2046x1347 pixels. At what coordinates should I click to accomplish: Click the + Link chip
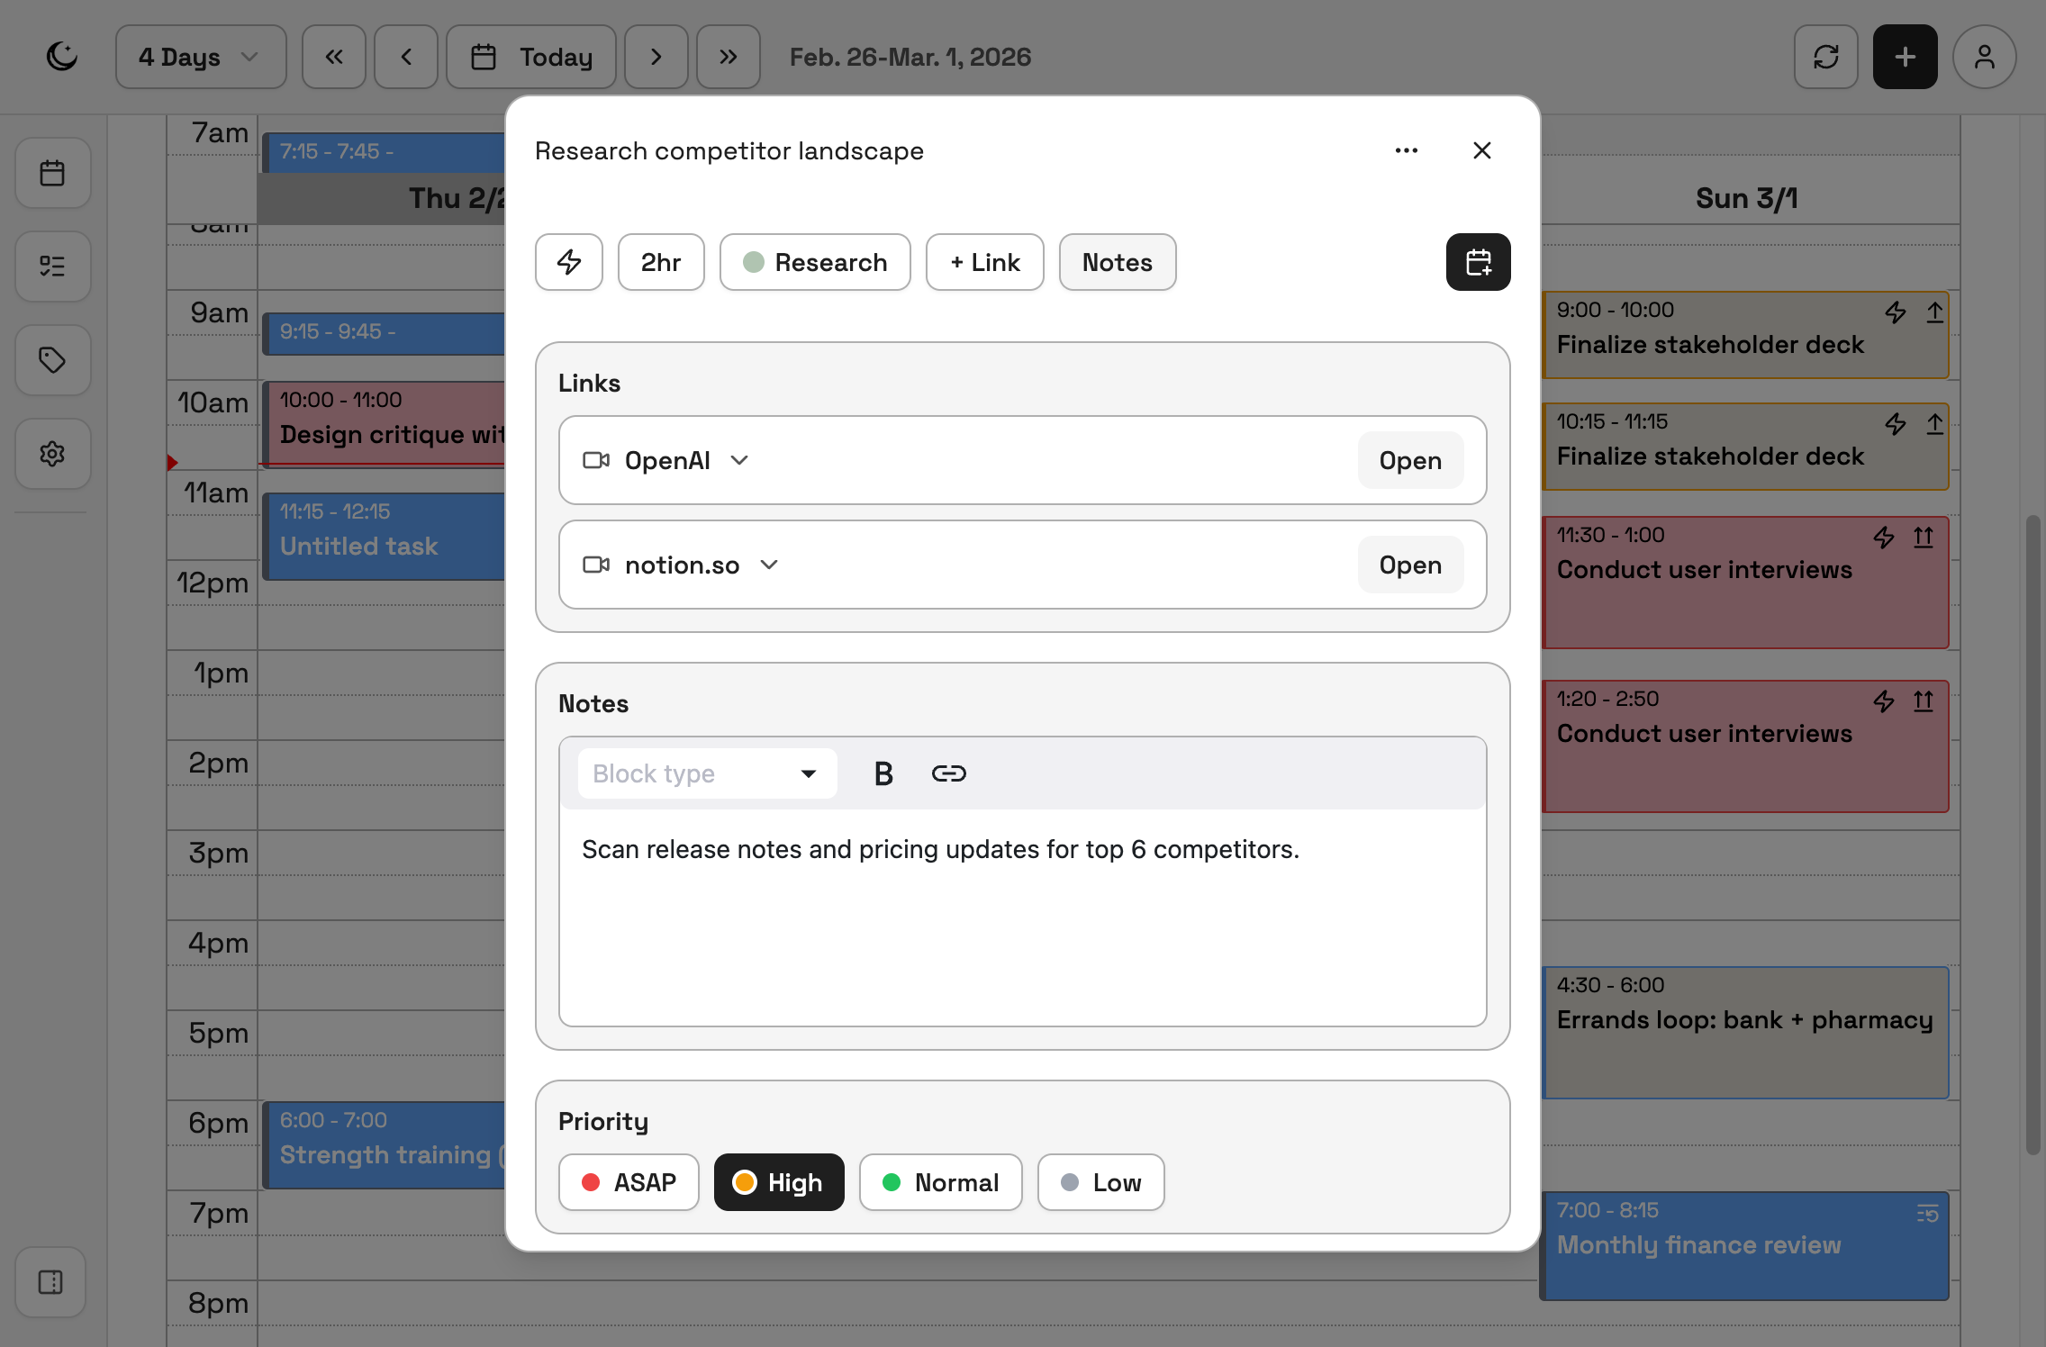(x=984, y=262)
